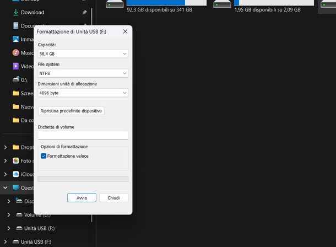Open the allocation unit size dropdown 4096 byte

[83, 93]
